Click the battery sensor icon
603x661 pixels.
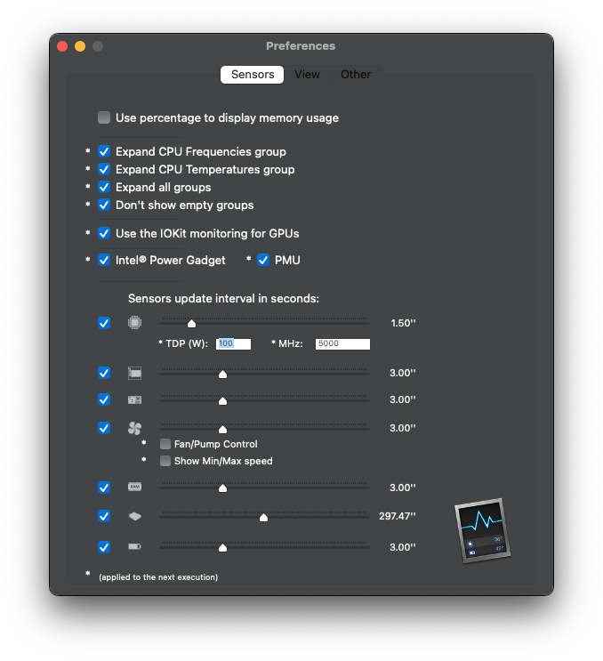tap(134, 547)
